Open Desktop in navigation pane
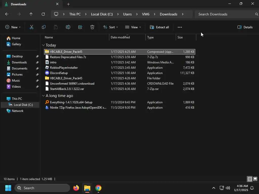The width and height of the screenshot is (259, 194). [x=17, y=56]
